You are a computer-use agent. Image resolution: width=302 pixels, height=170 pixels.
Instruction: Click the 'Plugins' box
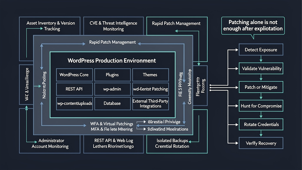pyautogui.click(x=112, y=75)
